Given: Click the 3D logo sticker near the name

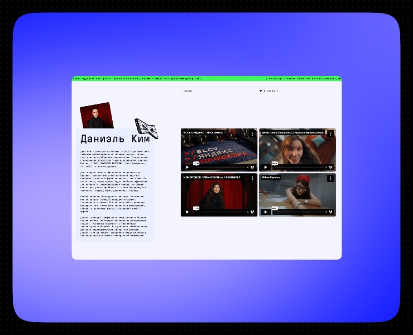Looking at the screenshot, I should tap(146, 128).
